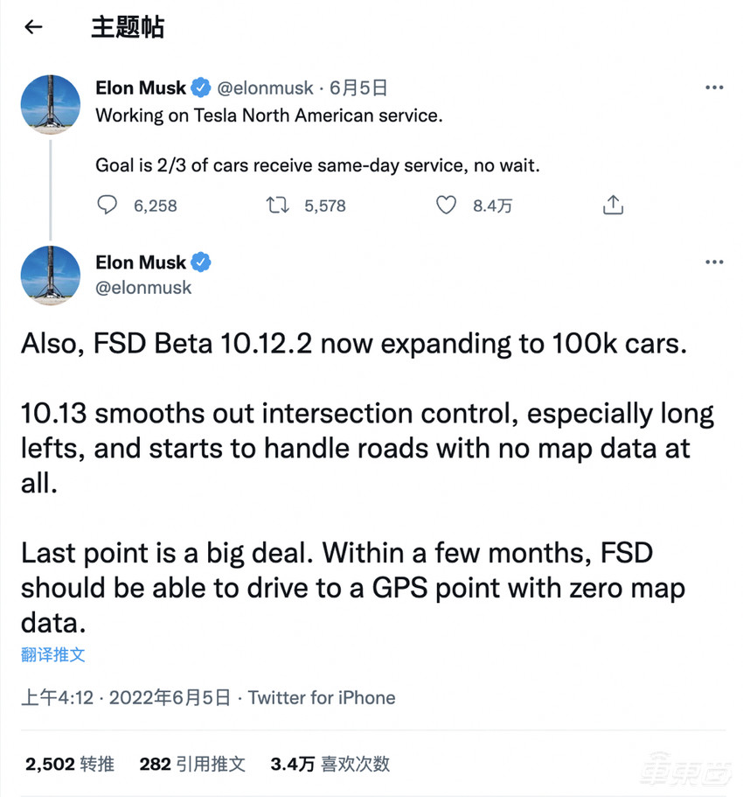
Task: Share Elon Musk's first tweet
Action: tap(613, 203)
